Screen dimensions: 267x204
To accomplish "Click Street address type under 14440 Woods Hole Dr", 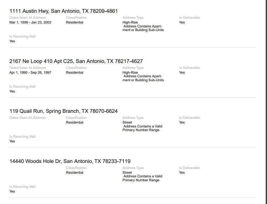I will click(x=127, y=173).
